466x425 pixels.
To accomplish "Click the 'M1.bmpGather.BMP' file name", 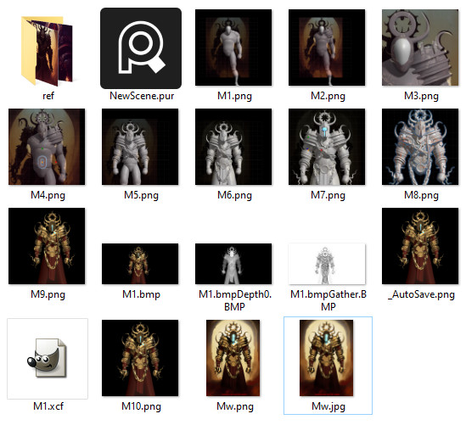I will point(328,300).
